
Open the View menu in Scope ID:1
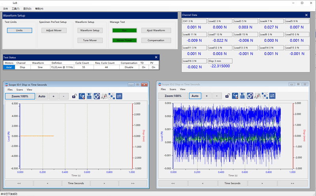(30, 90)
